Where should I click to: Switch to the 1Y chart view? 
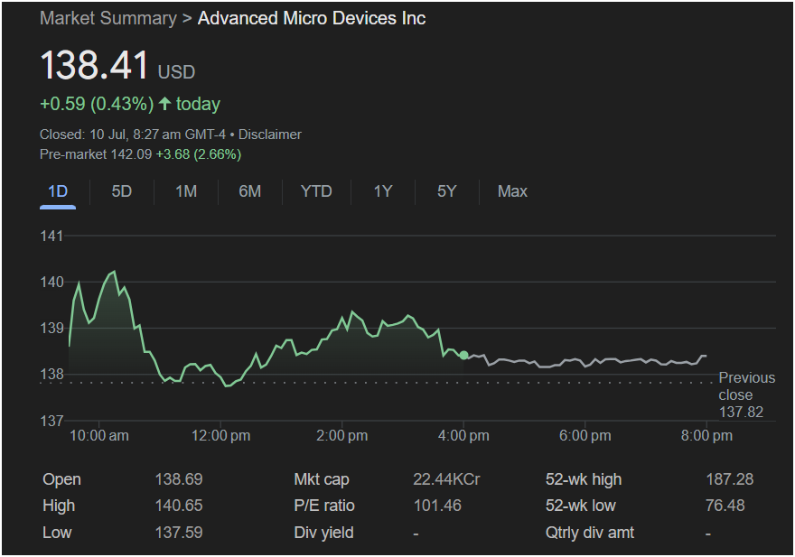coord(383,191)
